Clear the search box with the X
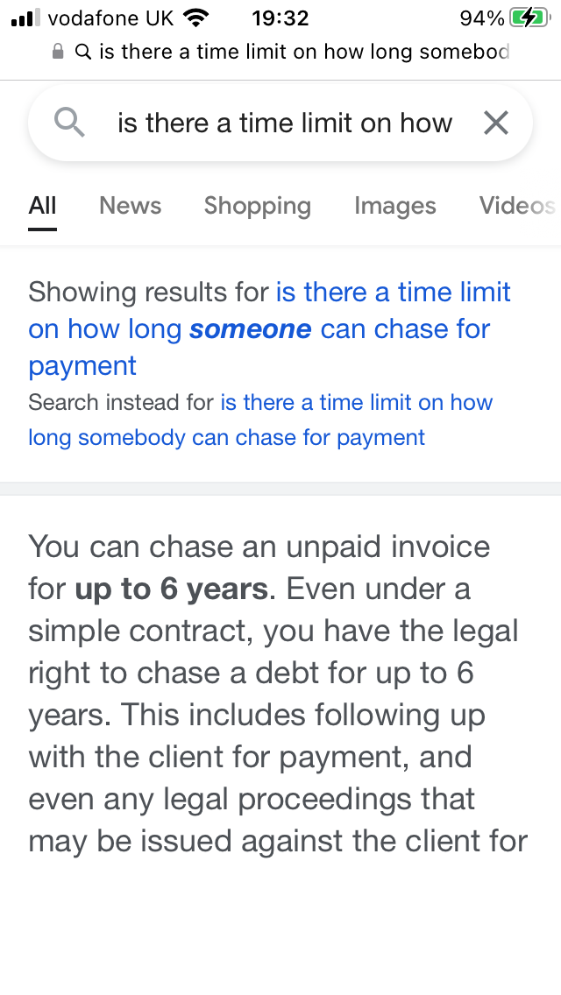 click(496, 123)
